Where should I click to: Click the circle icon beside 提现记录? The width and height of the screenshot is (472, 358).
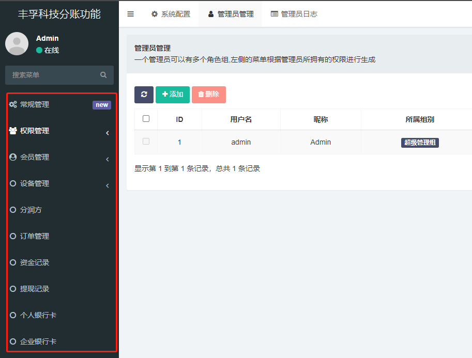13,289
